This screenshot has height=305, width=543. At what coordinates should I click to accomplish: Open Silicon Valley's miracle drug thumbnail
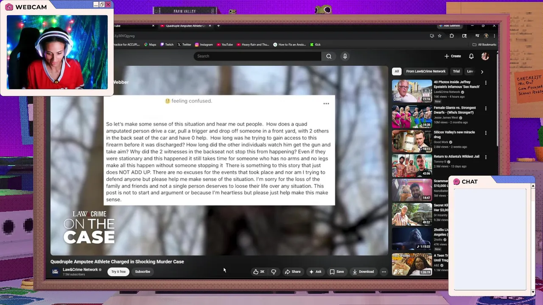(x=411, y=141)
